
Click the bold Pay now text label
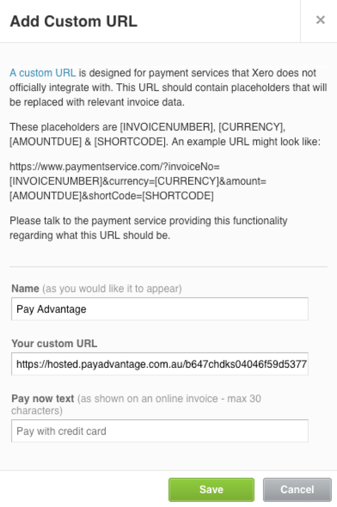[43, 398]
